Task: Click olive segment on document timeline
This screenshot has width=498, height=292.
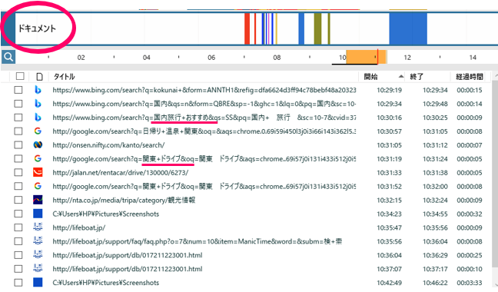Action: (x=317, y=28)
